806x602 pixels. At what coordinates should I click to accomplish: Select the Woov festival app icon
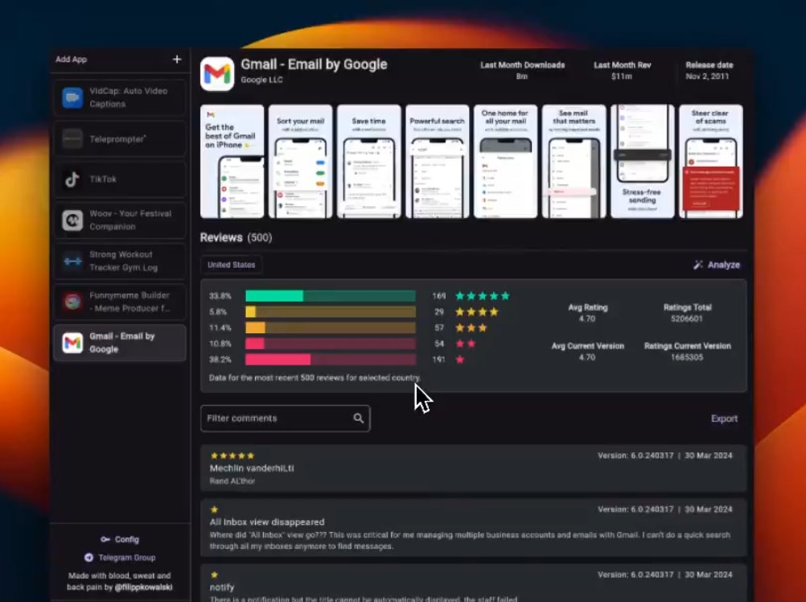[72, 221]
